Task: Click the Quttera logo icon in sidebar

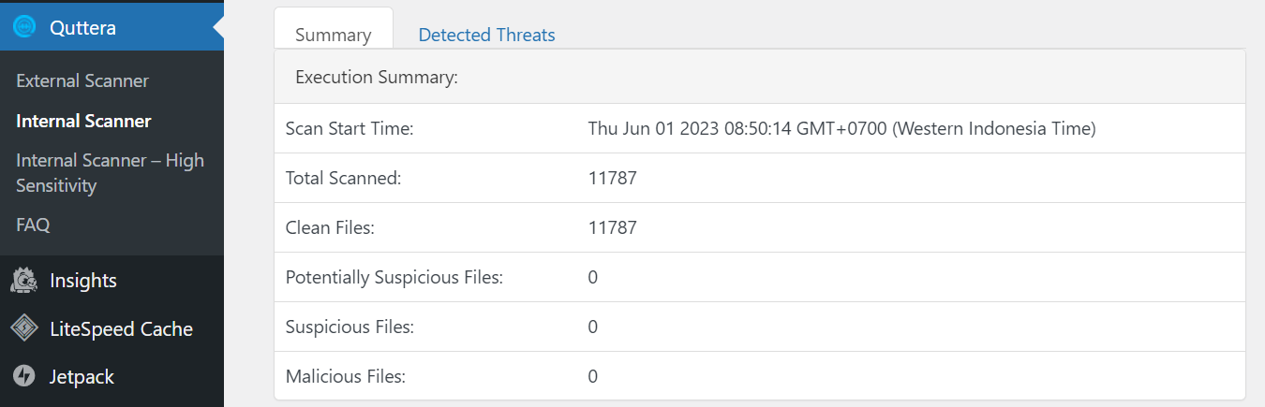Action: (24, 27)
